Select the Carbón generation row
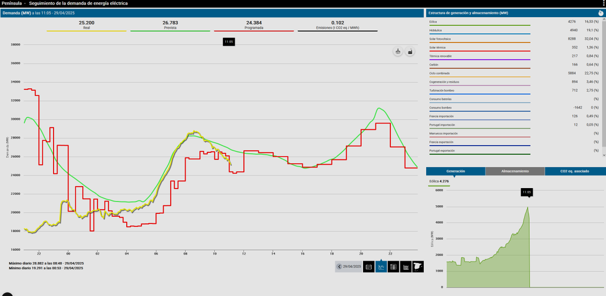This screenshot has height=296, width=606. 514,65
